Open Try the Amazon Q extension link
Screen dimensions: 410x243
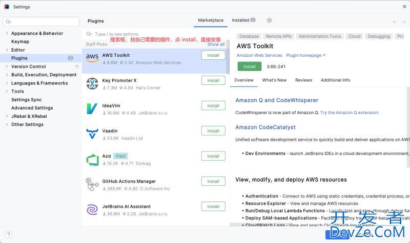[350, 113]
